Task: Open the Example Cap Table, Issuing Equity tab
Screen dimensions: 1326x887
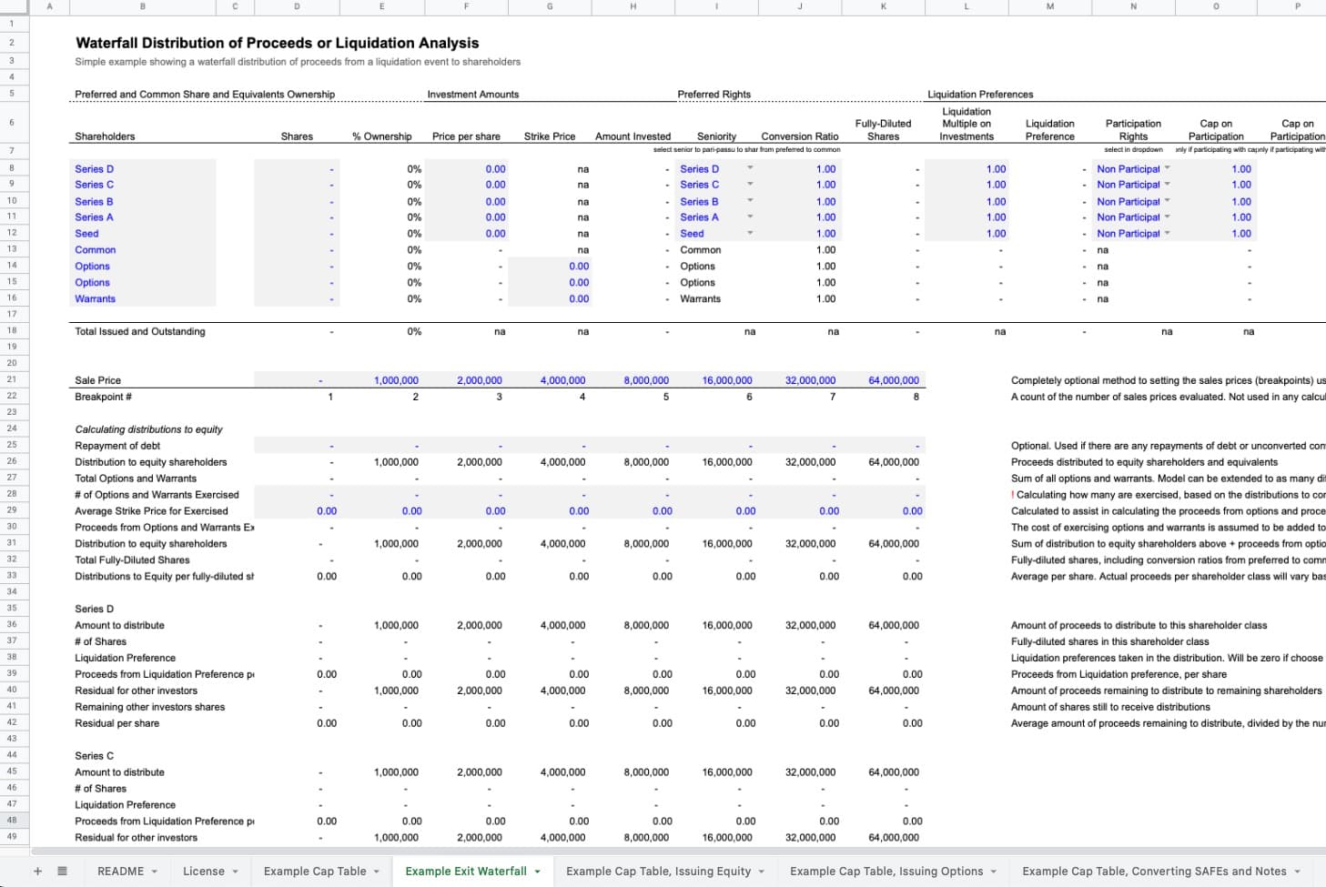Action: 658,872
